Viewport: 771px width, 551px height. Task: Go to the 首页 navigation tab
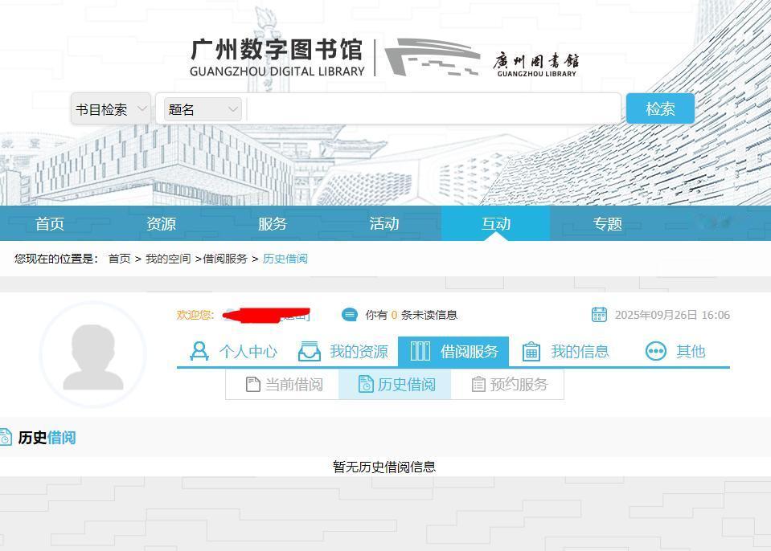click(50, 224)
